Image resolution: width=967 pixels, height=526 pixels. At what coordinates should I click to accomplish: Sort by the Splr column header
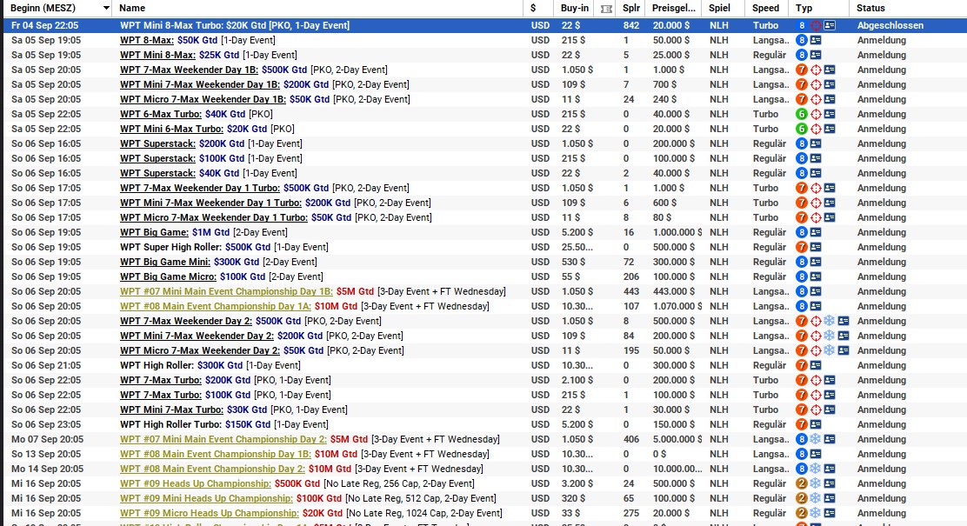(x=630, y=8)
